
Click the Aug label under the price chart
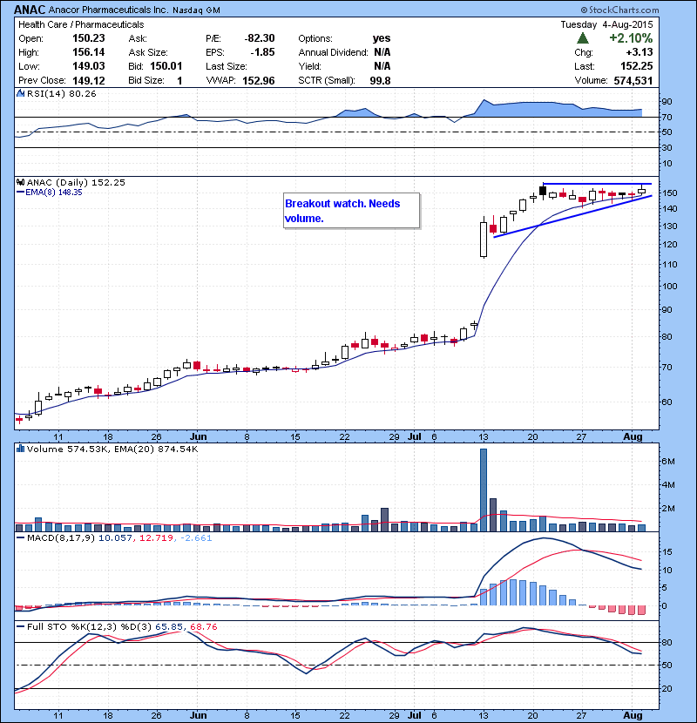click(x=633, y=436)
